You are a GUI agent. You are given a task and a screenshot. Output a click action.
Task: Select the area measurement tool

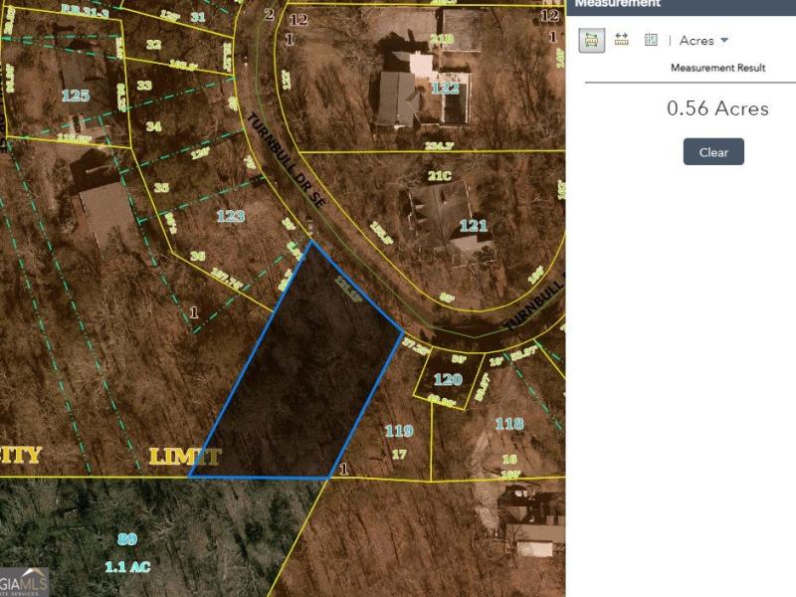click(x=592, y=40)
